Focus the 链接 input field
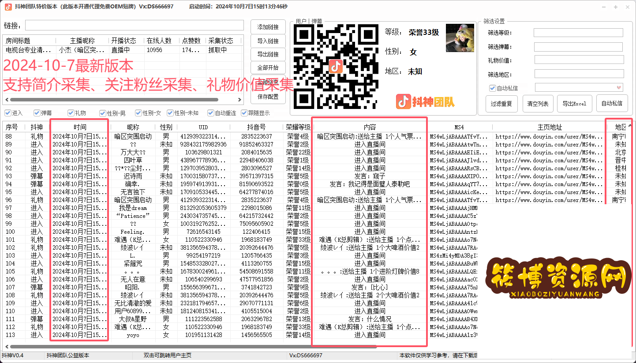Screen dimensions: 636x363 coord(134,25)
